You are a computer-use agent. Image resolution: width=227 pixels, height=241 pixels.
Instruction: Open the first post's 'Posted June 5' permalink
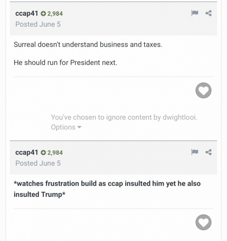tap(38, 24)
